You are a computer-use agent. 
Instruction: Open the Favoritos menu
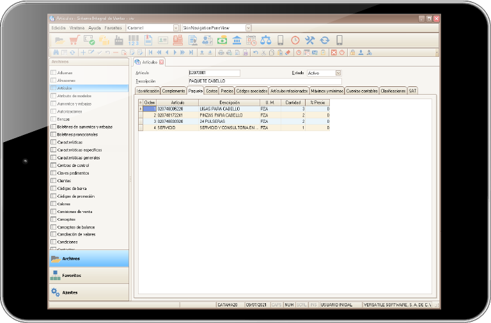coord(113,28)
